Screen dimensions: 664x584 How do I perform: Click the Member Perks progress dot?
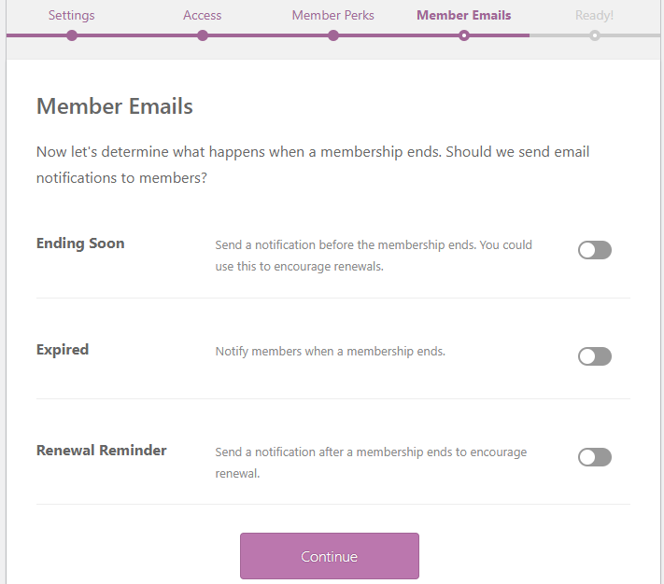pos(333,35)
